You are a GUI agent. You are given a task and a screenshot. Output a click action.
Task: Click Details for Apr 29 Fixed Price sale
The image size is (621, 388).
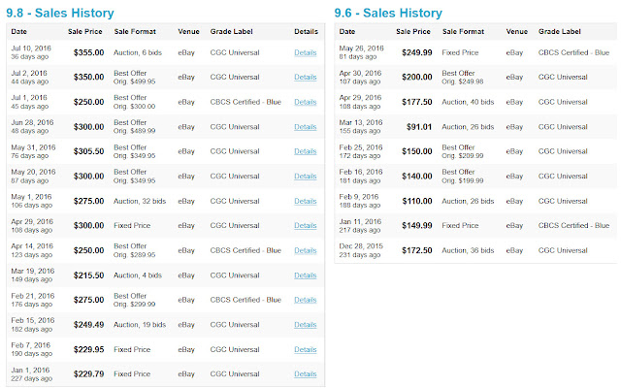[306, 226]
